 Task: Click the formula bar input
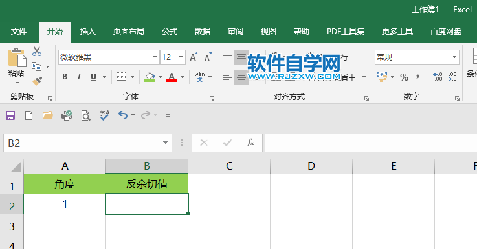coord(371,143)
